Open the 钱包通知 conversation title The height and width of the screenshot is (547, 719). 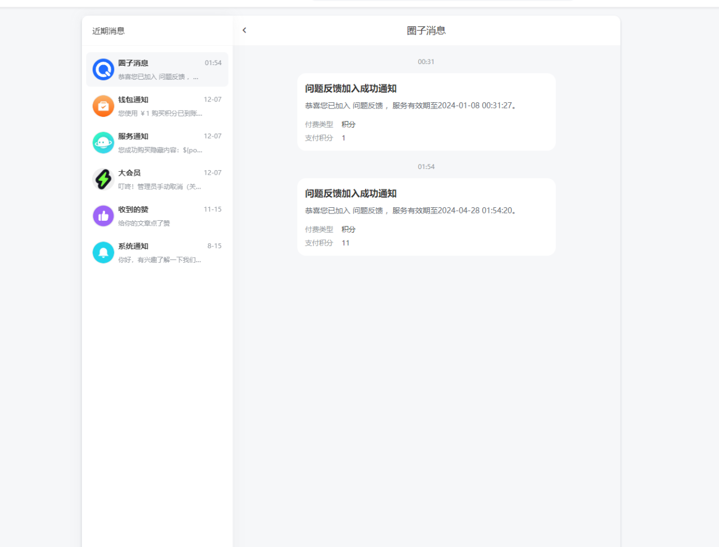pyautogui.click(x=133, y=99)
